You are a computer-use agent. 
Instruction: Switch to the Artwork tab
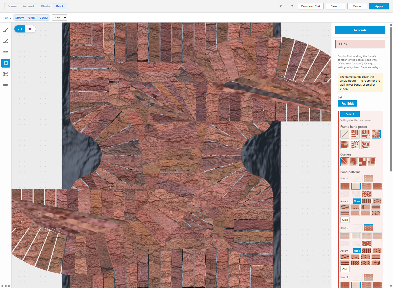point(29,6)
